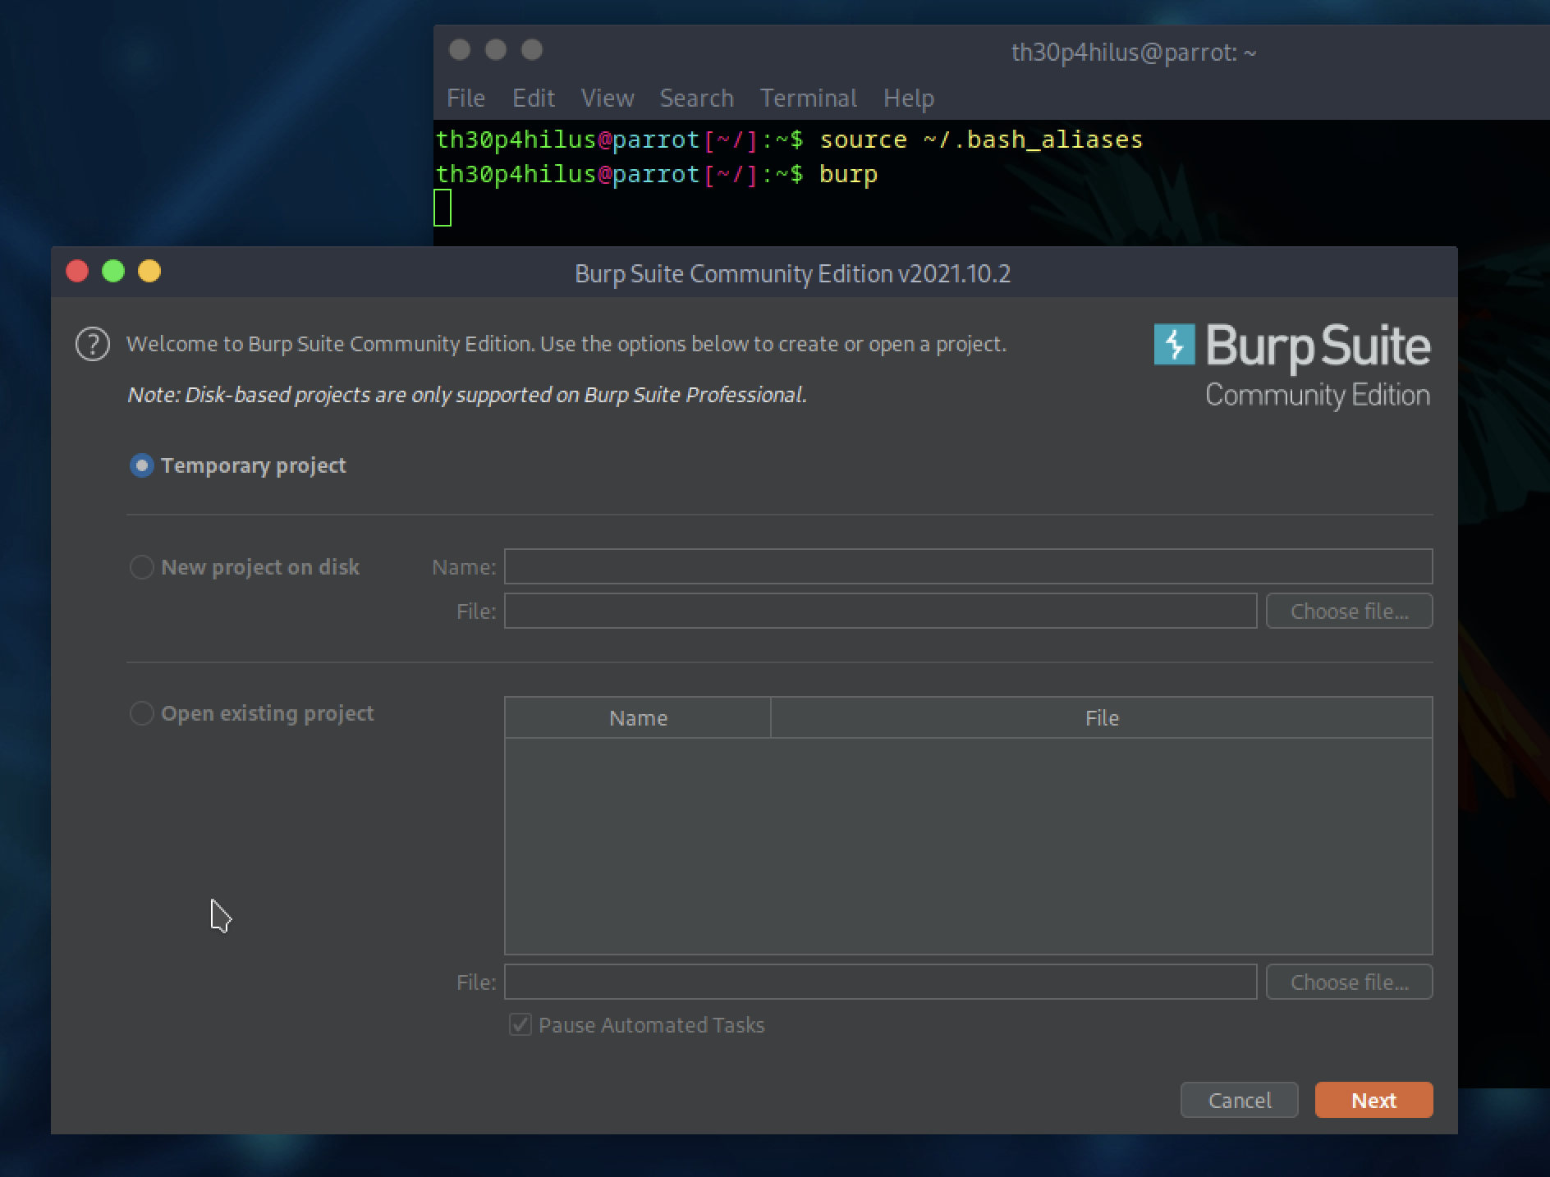Image resolution: width=1550 pixels, height=1177 pixels.
Task: Open the View menu in terminal
Action: (x=607, y=98)
